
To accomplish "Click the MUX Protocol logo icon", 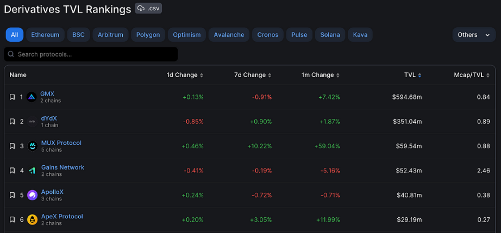I will [32, 146].
